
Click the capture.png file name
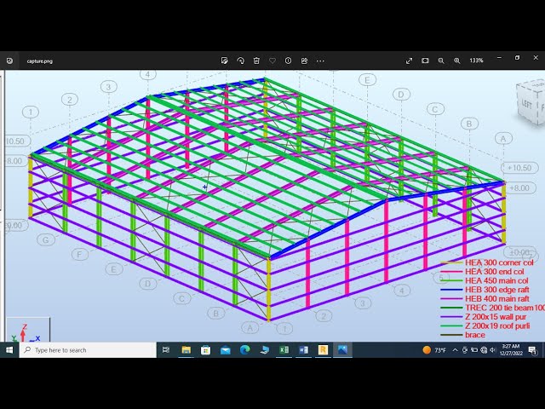pos(40,61)
